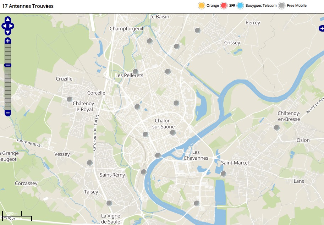Image resolution: width=324 pixels, height=225 pixels.
Task: Open the antenna marker near Châtenoy-en-Bresse
Action: (277, 127)
